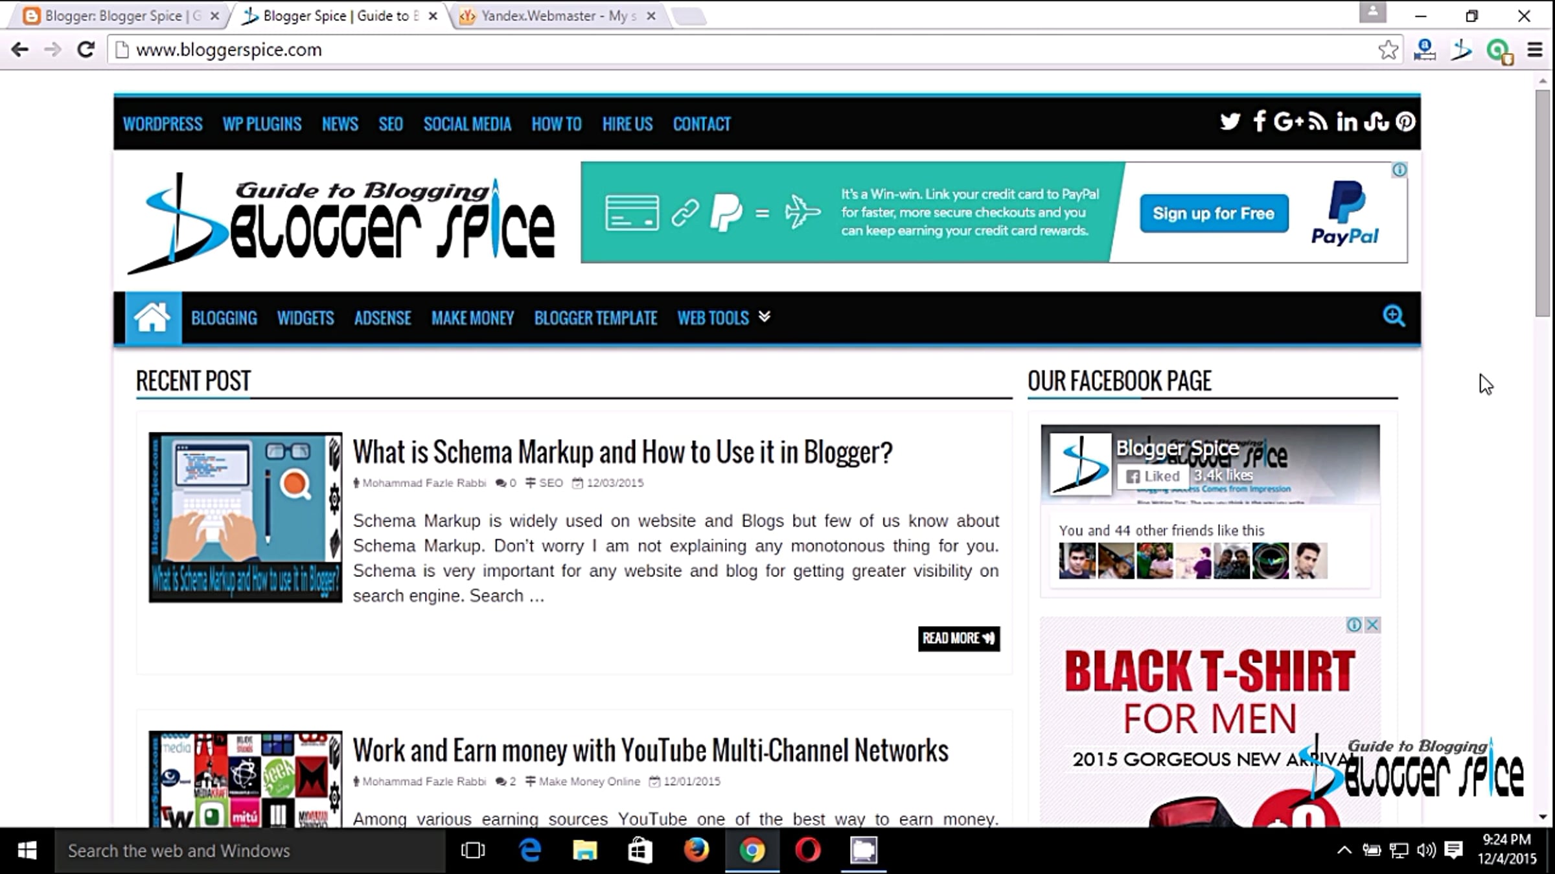This screenshot has height=874, width=1555.
Task: Open the YouTube Multi-Channel Networks post title
Action: click(650, 751)
